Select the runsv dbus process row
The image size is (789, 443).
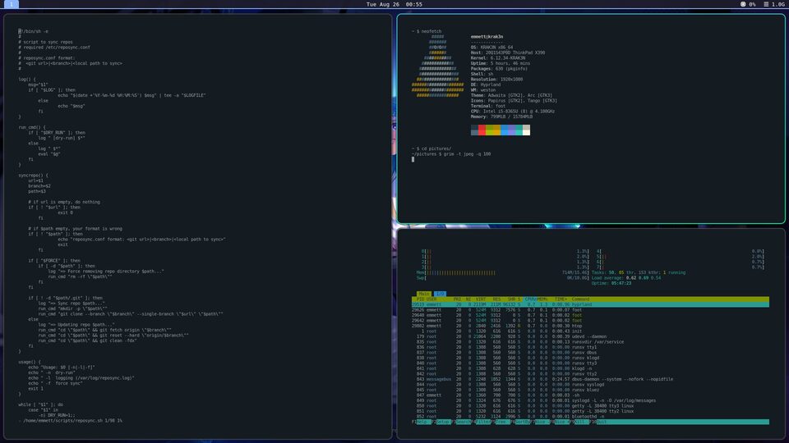pyautogui.click(x=590, y=353)
